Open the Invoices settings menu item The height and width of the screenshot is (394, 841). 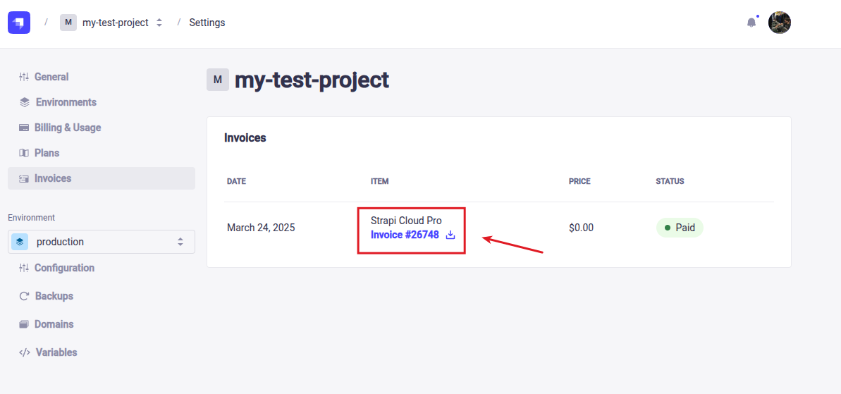coord(53,178)
